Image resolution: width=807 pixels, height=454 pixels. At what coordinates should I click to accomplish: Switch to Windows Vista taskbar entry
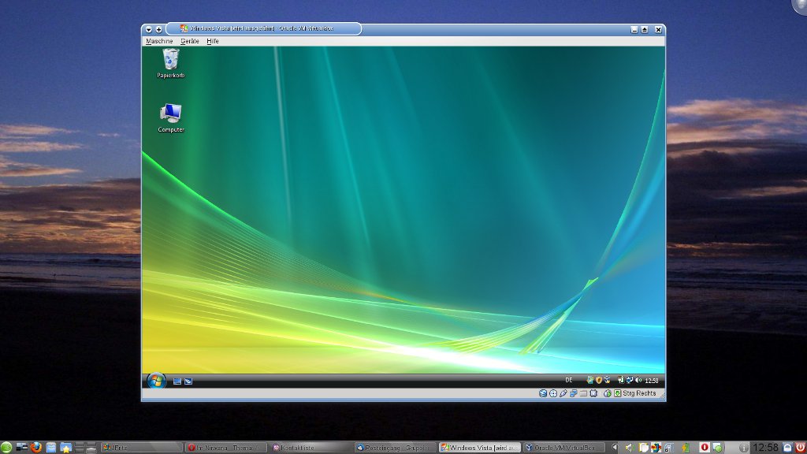pyautogui.click(x=480, y=448)
